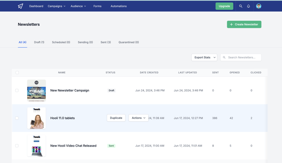Tick the select-all checkbox in table header
The width and height of the screenshot is (282, 163).
tap(17, 72)
